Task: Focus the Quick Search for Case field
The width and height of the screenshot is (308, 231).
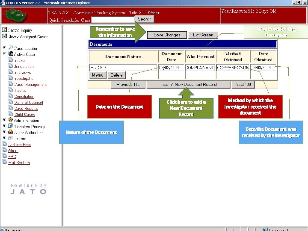Action: [x=113, y=20]
